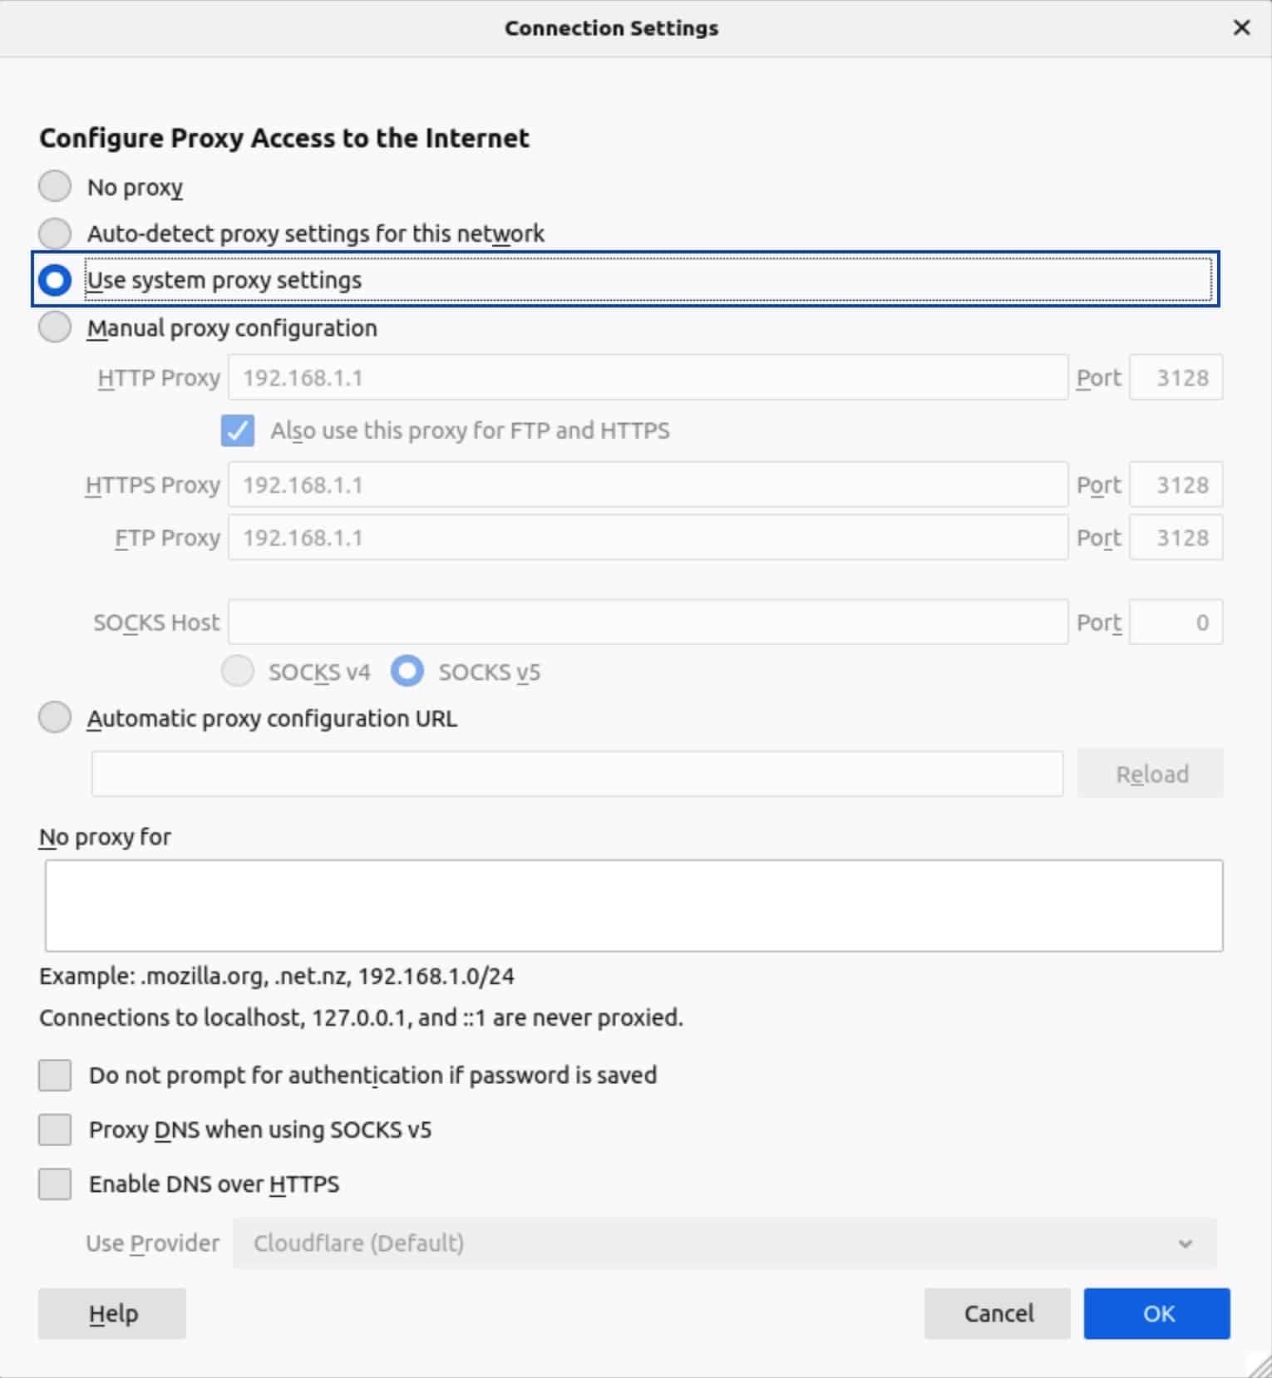The height and width of the screenshot is (1378, 1272).
Task: Open the Use Provider dropdown
Action: [723, 1243]
